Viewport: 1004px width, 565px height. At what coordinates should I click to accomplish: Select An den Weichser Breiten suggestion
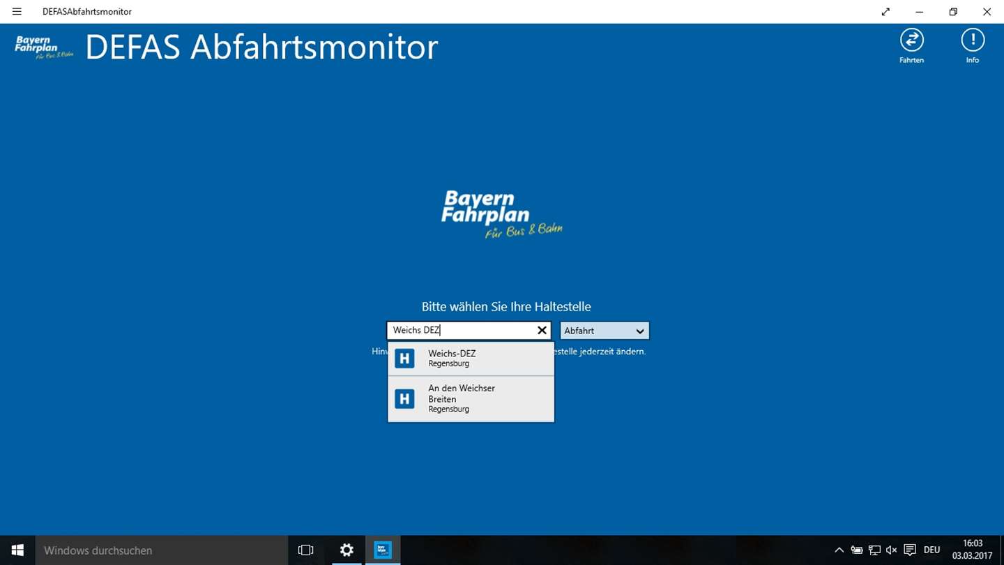[x=471, y=399]
